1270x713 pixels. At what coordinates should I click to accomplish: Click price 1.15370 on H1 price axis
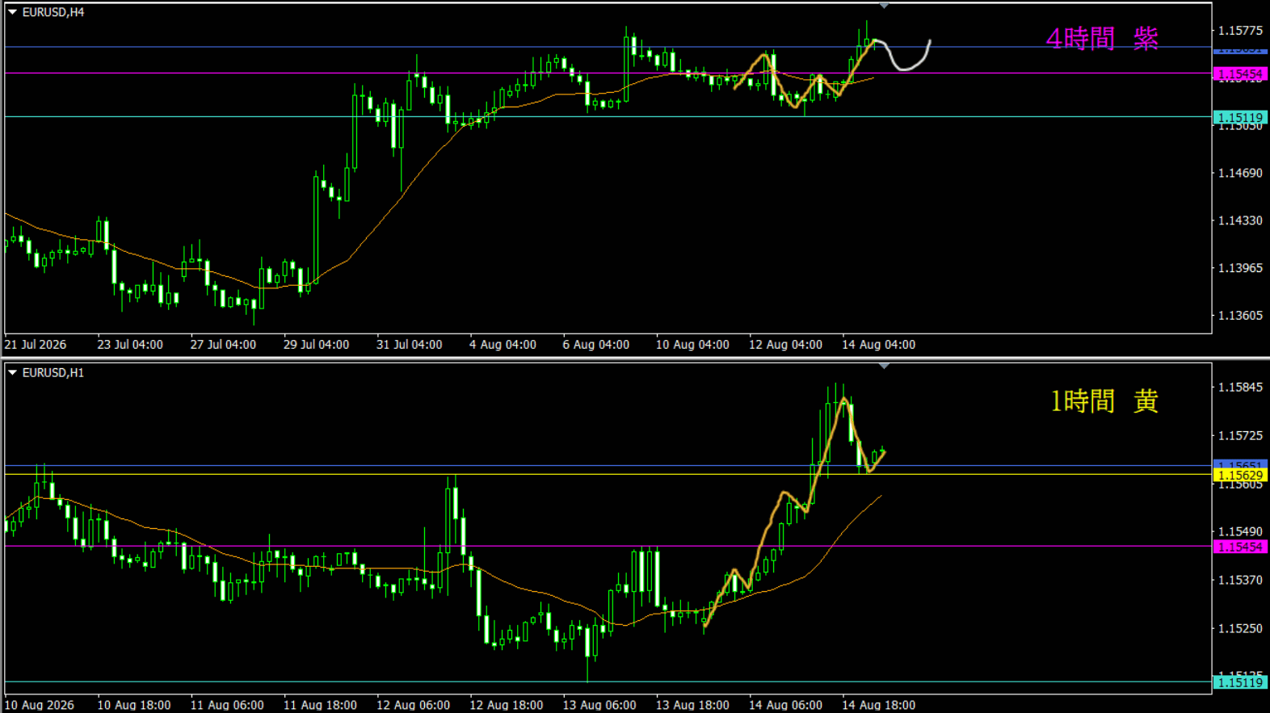pos(1240,581)
